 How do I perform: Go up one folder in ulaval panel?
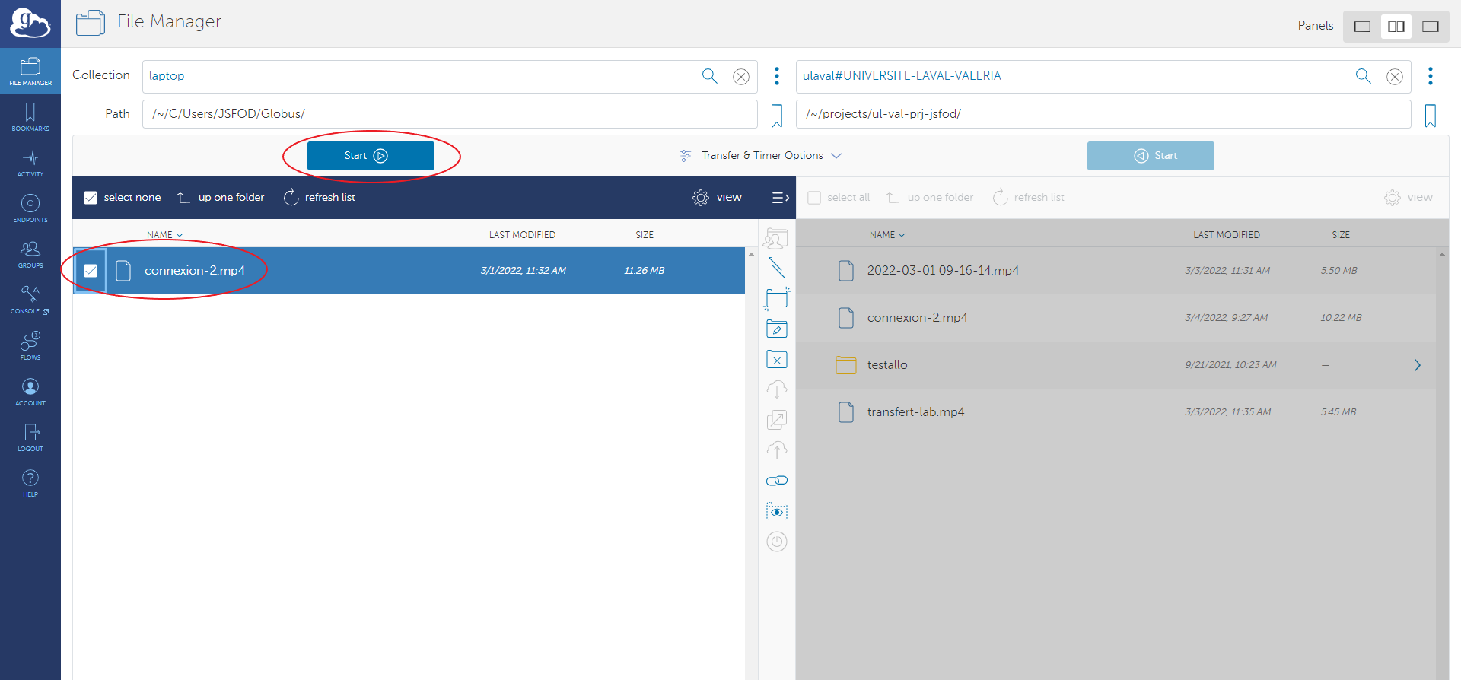point(929,198)
